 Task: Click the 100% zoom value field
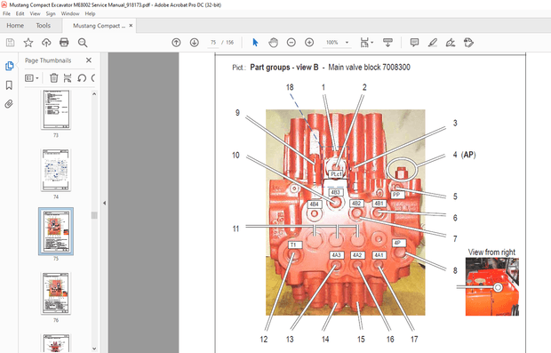[332, 43]
